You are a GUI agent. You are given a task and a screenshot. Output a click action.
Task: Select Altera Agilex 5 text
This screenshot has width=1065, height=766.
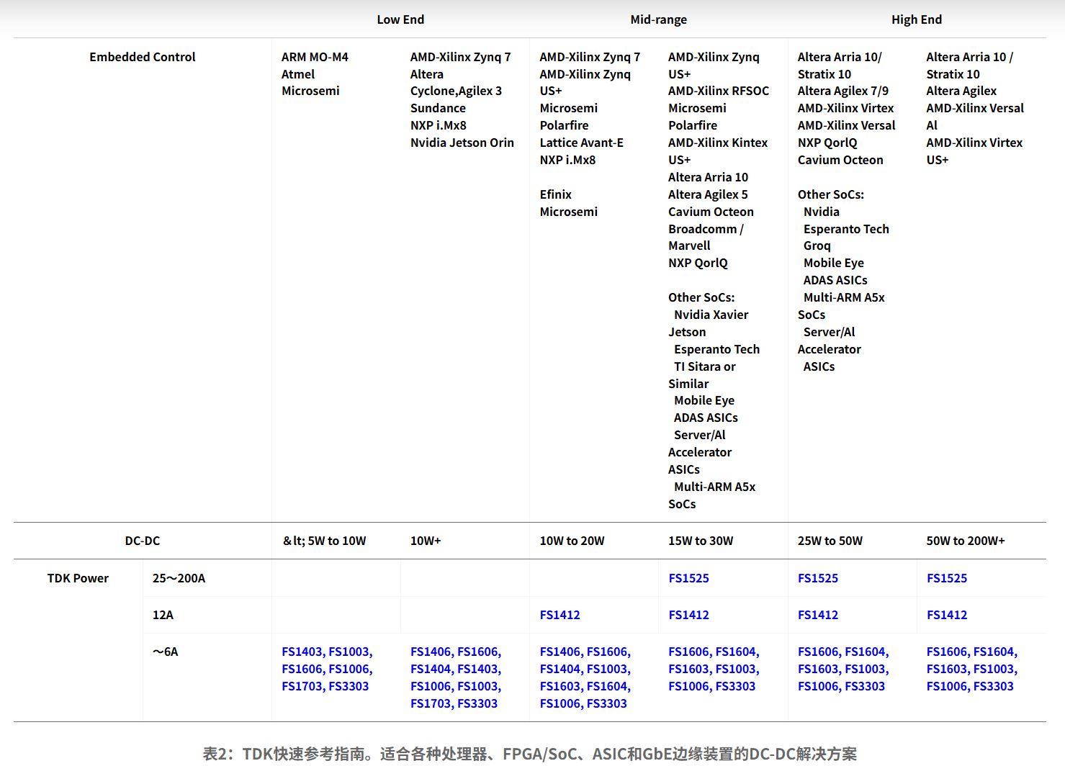coord(708,194)
